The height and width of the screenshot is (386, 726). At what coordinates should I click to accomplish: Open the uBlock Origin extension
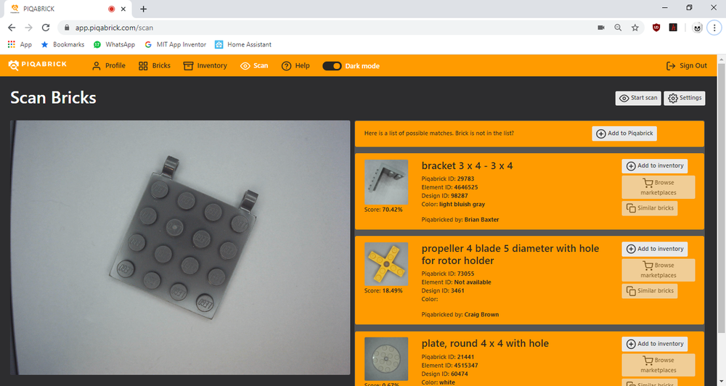coord(656,28)
